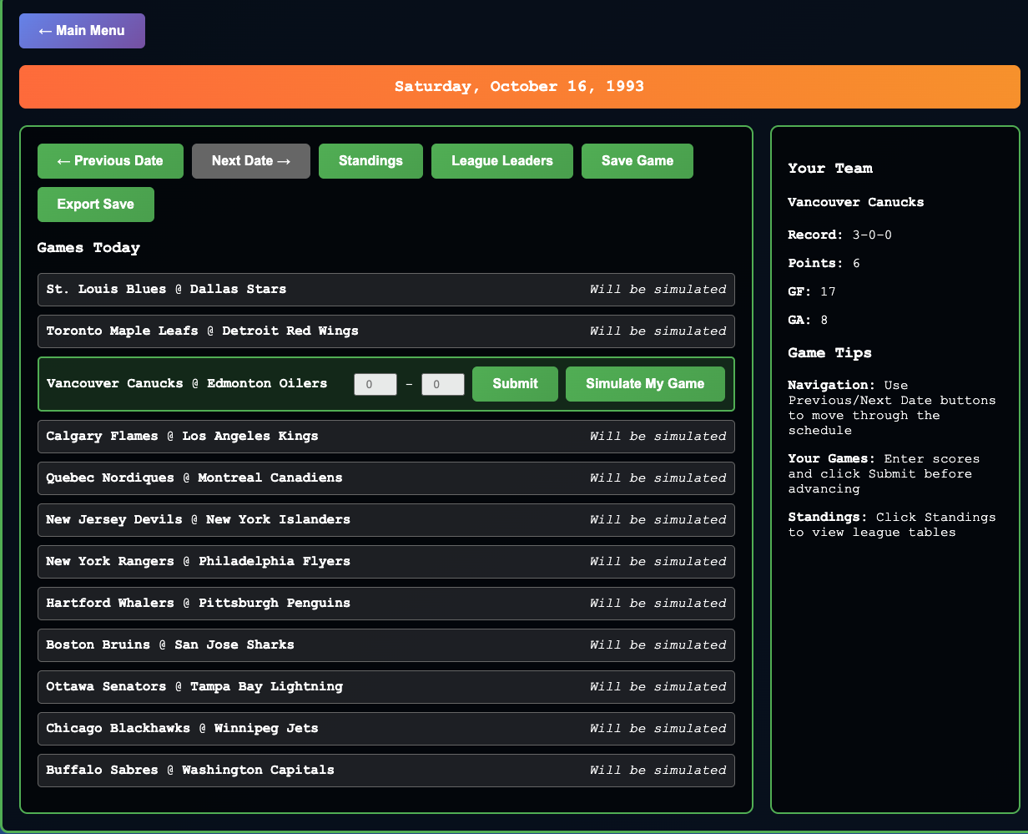Click the Export Save button

pos(95,205)
